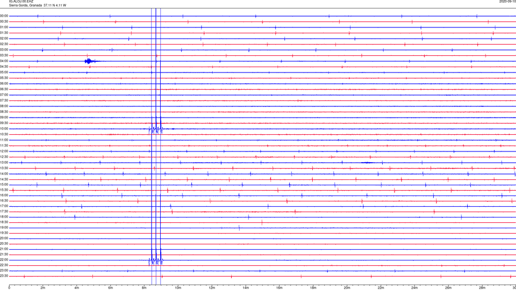Click the 10m tick on time axis
The height and width of the screenshot is (290, 516).
[178, 288]
